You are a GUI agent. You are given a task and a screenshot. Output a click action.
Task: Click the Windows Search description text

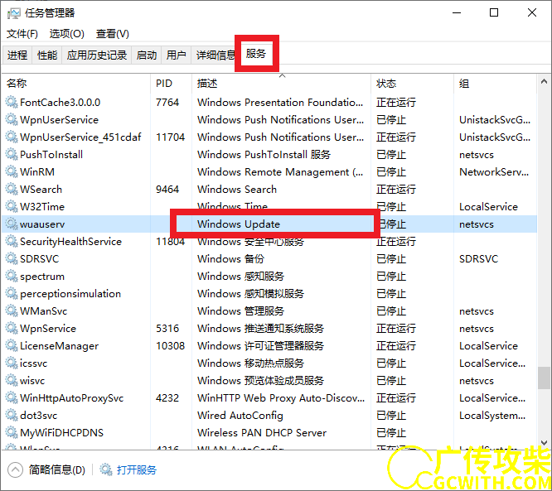[x=237, y=190]
